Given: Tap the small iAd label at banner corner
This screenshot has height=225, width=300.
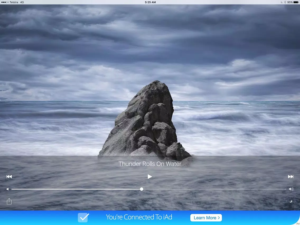Looking at the screenshot, I should (x=297, y=223).
